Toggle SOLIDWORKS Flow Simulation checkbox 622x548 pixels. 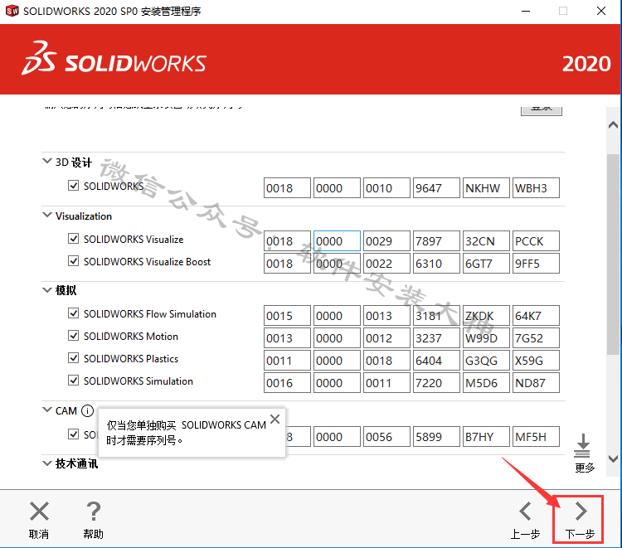[x=73, y=313]
